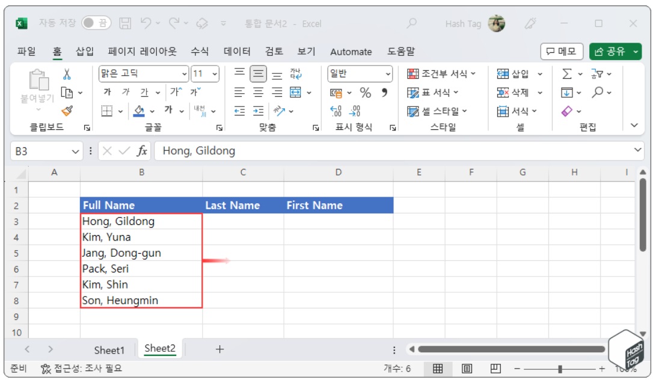Align text to bottom
This screenshot has width=653, height=380.
pos(277,75)
